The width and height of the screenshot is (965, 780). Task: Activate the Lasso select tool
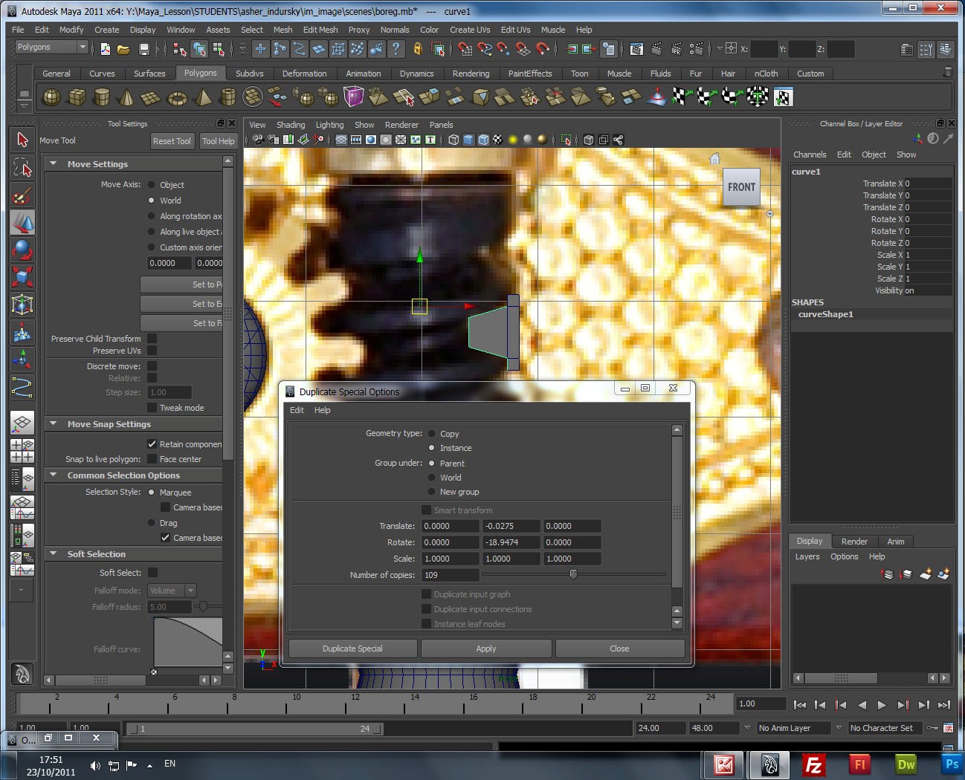pyautogui.click(x=22, y=168)
